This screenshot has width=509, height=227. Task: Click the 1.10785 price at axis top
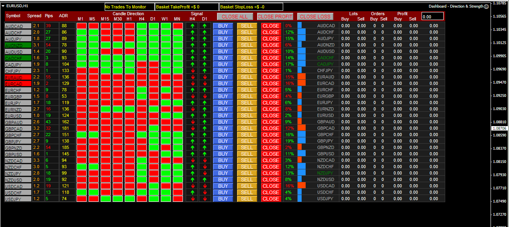pos(500,3)
